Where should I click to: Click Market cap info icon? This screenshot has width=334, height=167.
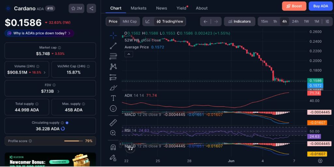pos(59,48)
